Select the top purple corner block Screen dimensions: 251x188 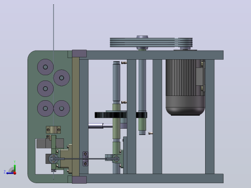click(x=80, y=54)
